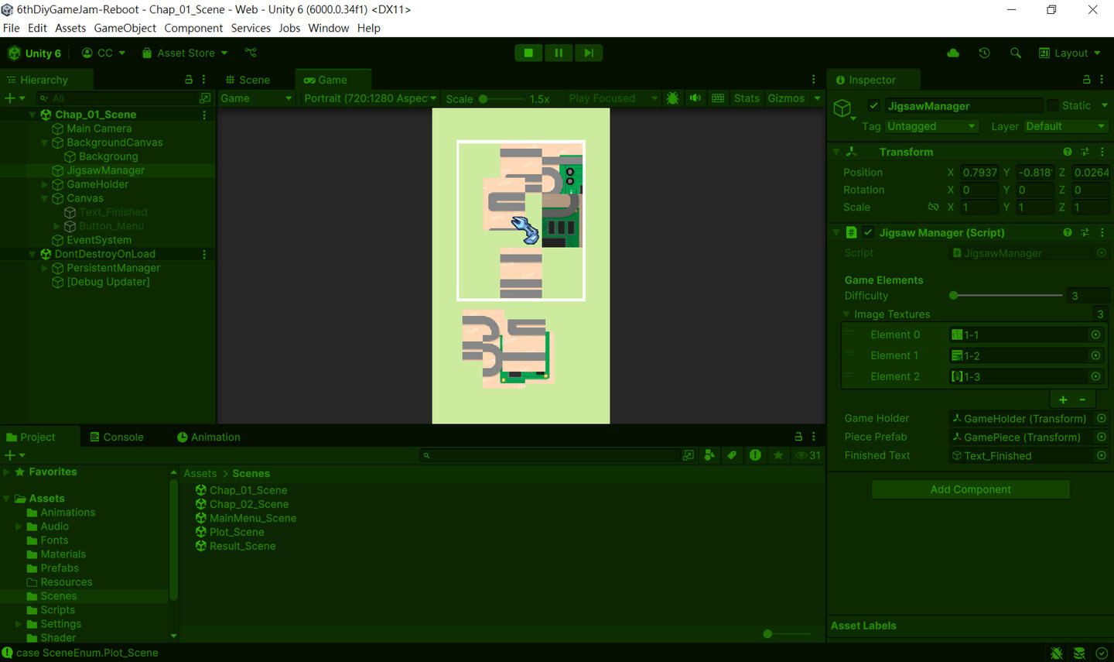Advance one frame with the Step button

tap(589, 53)
